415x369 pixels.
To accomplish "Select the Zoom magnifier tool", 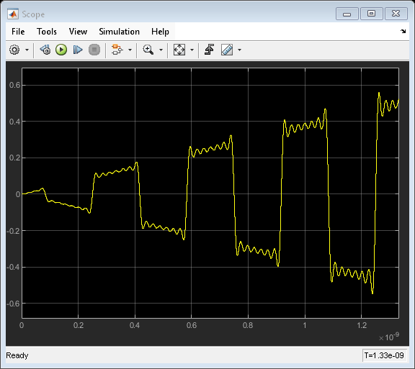I will 148,50.
